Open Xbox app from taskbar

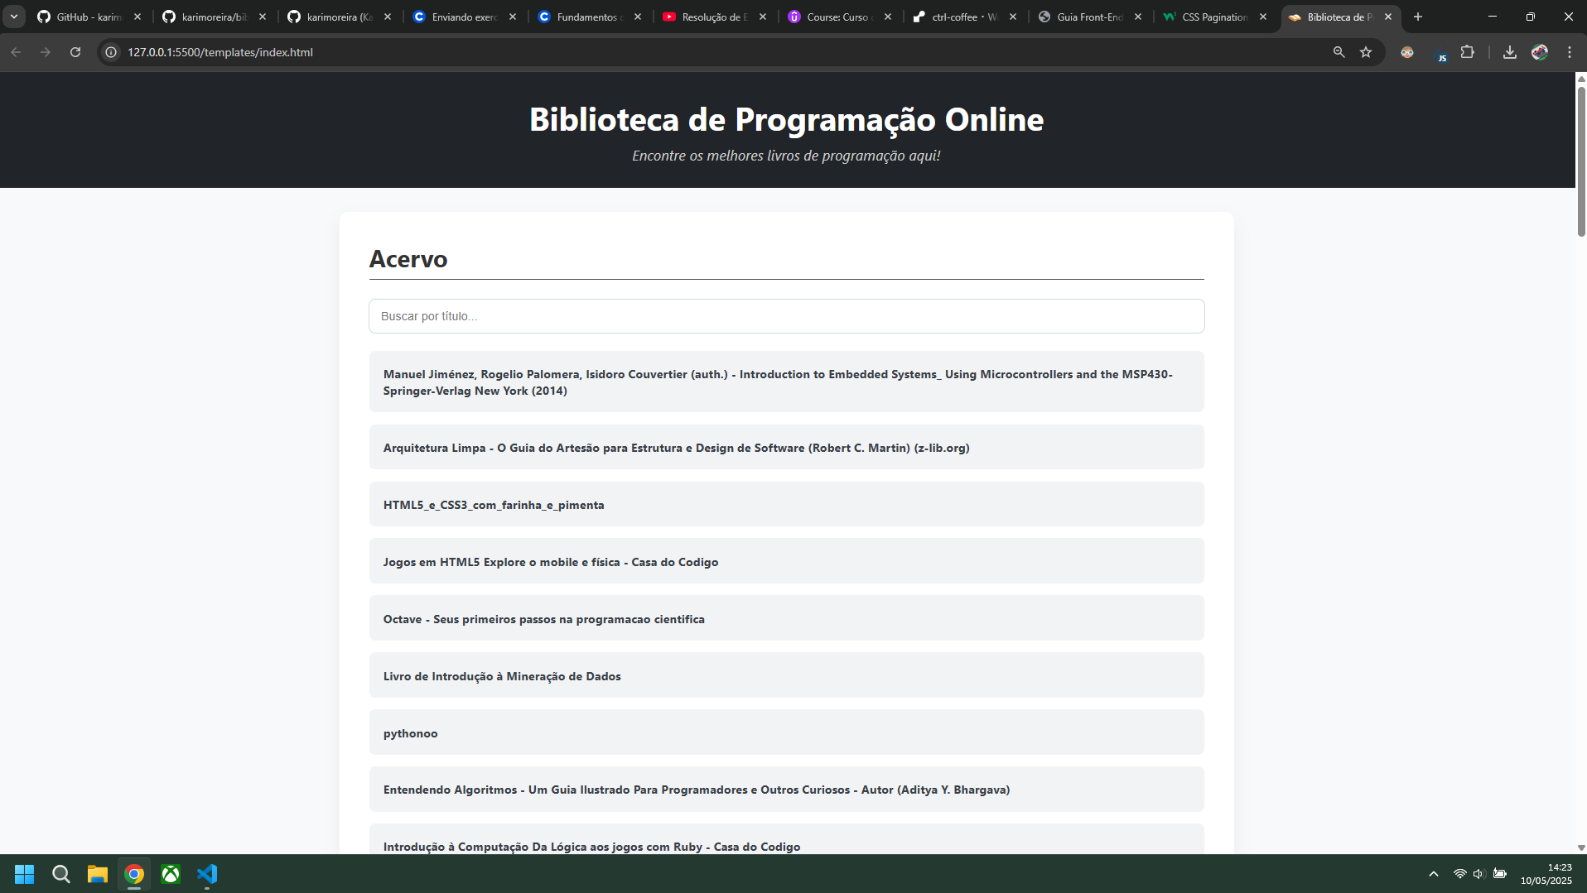click(171, 874)
